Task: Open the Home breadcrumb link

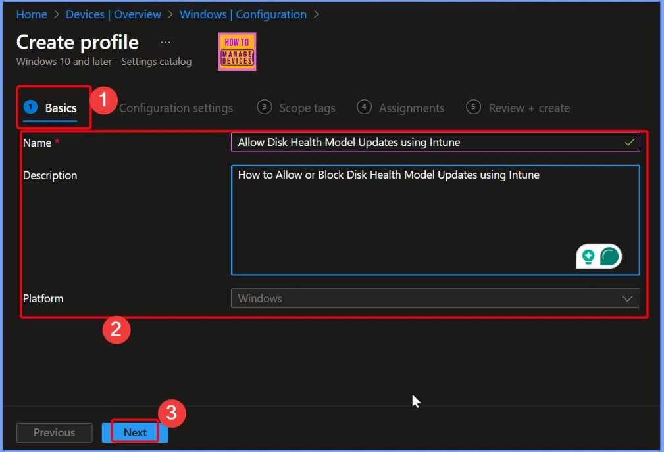Action: tap(32, 14)
